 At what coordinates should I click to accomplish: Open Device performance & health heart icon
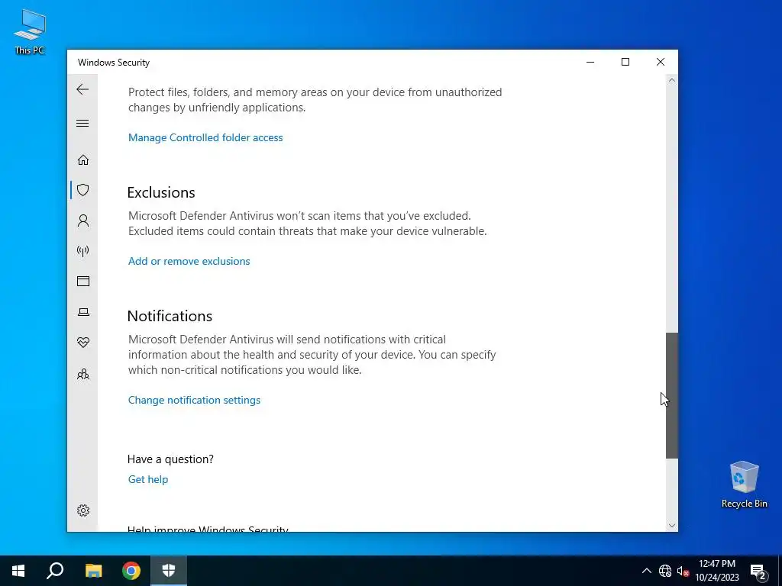82,343
